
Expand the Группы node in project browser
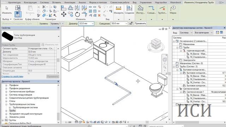[x=3, y=120]
